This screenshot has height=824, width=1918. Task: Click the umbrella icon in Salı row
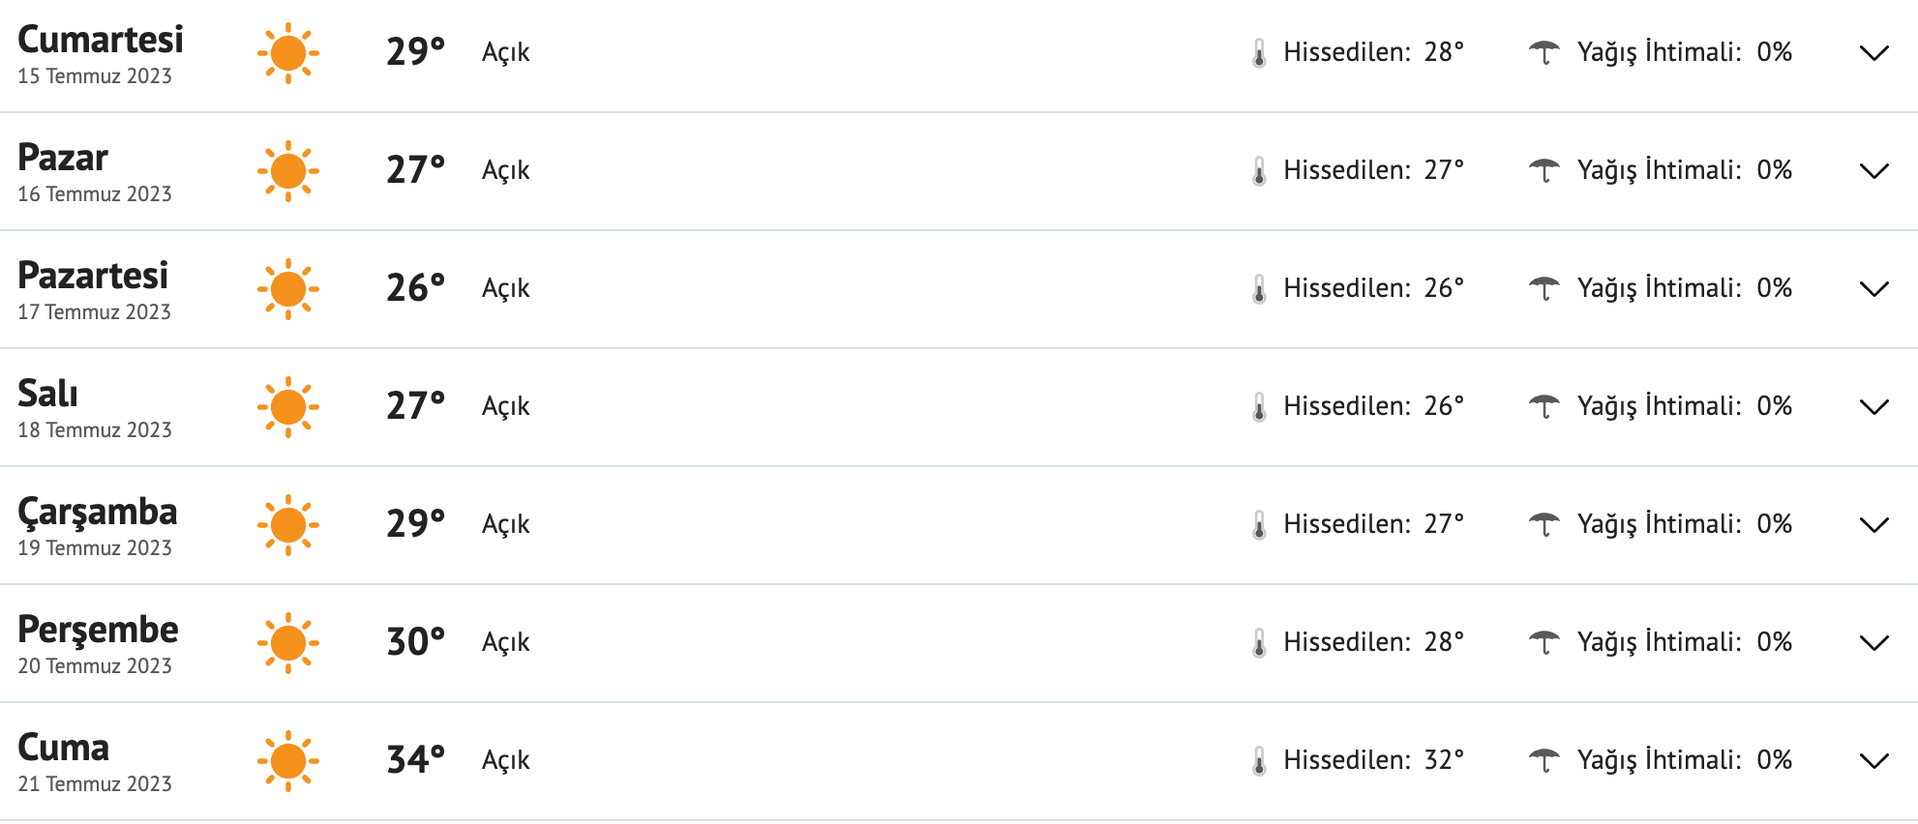[1544, 406]
